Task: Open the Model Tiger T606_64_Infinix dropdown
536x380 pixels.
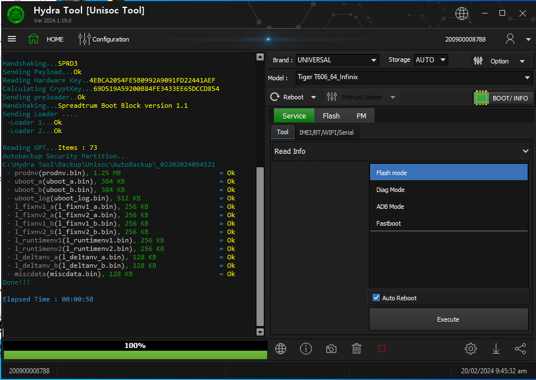Action: pyautogui.click(x=413, y=77)
